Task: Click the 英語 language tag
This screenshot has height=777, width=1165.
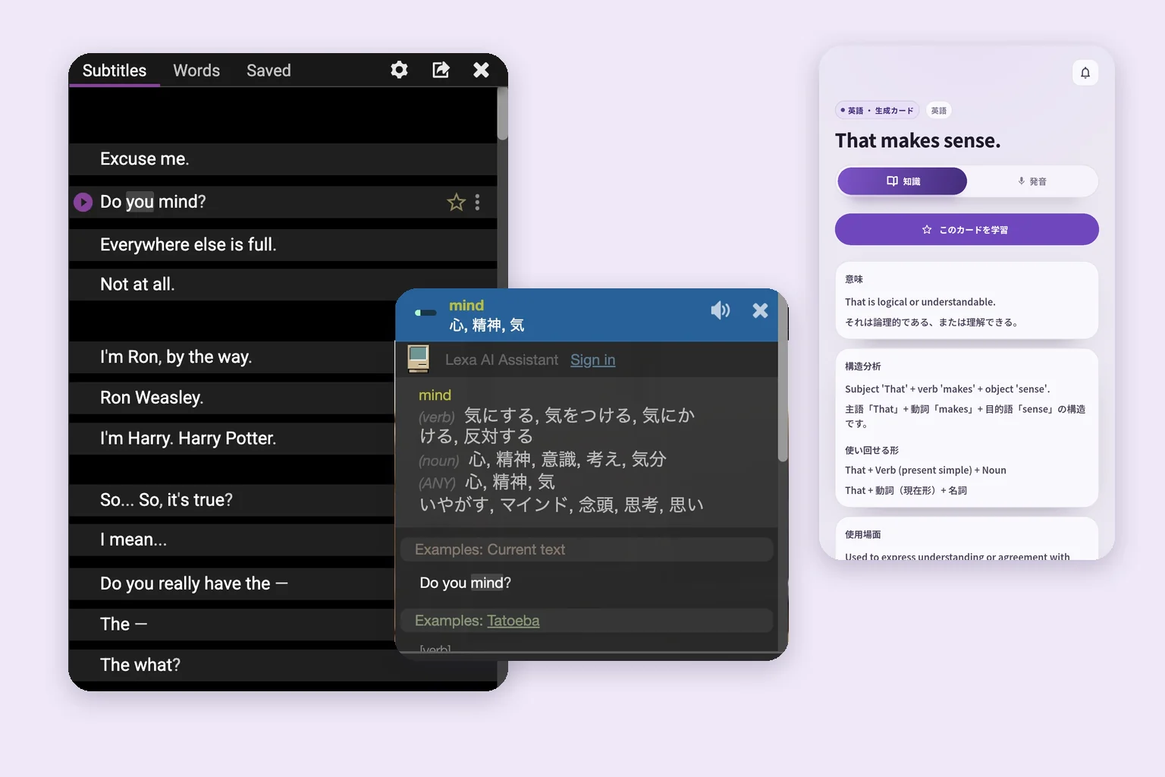Action: coord(939,110)
